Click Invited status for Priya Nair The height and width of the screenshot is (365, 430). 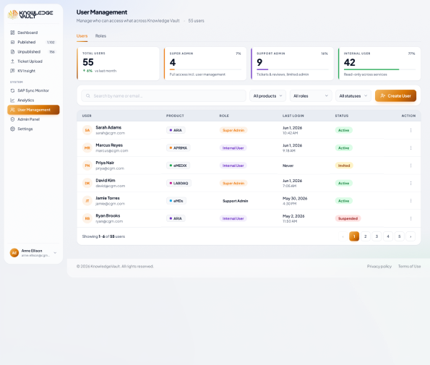(344, 166)
